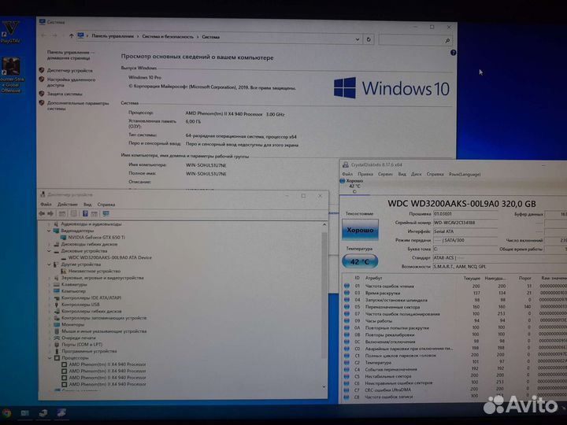Viewport: 567px width, 425px height.
Task: Click Device Manager scrollbar up arrow
Action: click(x=324, y=224)
